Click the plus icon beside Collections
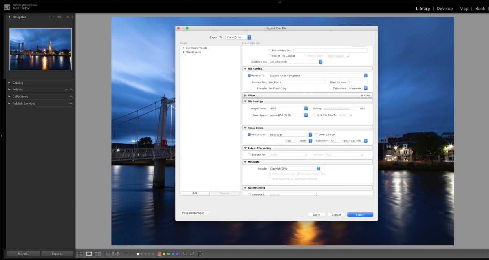Image resolution: width=489 pixels, height=260 pixels. point(71,97)
